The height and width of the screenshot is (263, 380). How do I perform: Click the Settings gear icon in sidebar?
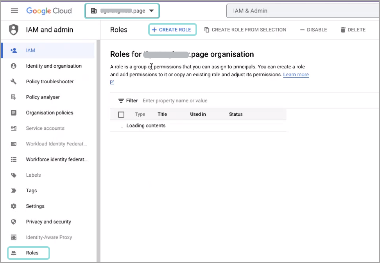[x=14, y=206]
